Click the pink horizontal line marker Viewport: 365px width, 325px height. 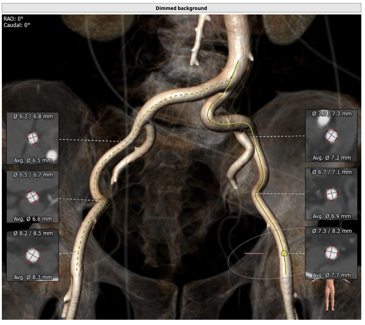[x=254, y=253]
